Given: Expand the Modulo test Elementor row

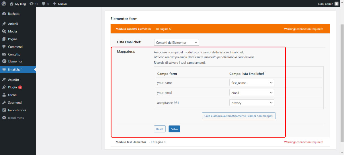Looking at the screenshot, I should coord(220,142).
